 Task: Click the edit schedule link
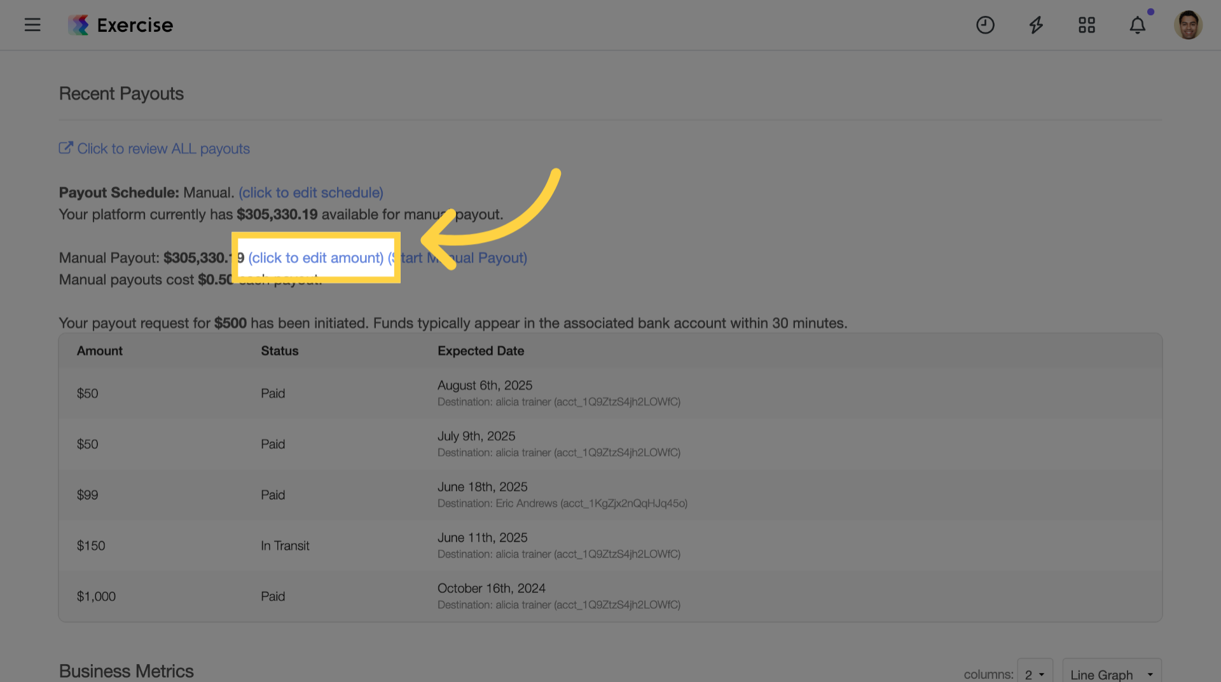pyautogui.click(x=311, y=193)
